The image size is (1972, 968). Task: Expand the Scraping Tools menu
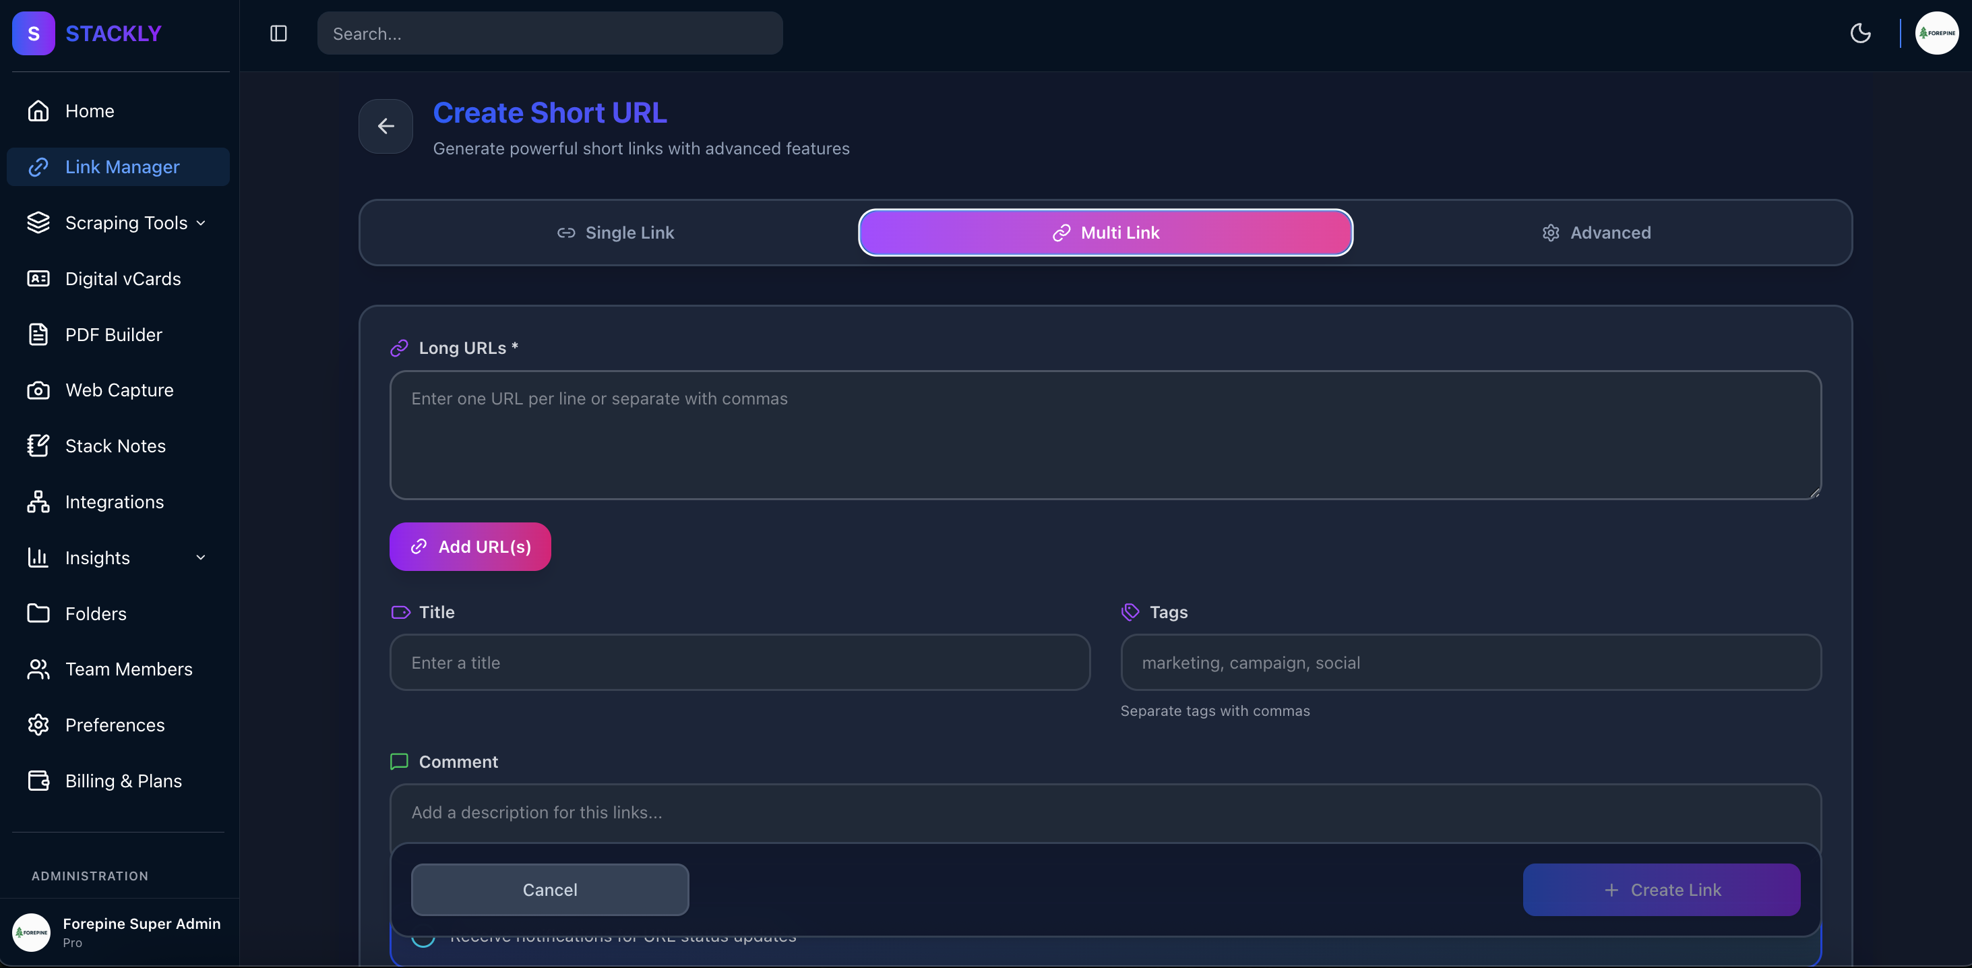coord(125,223)
